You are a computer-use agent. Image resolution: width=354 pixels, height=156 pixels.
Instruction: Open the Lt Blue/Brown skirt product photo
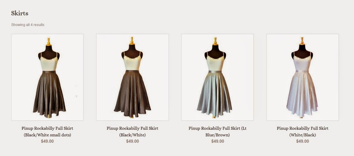click(217, 77)
